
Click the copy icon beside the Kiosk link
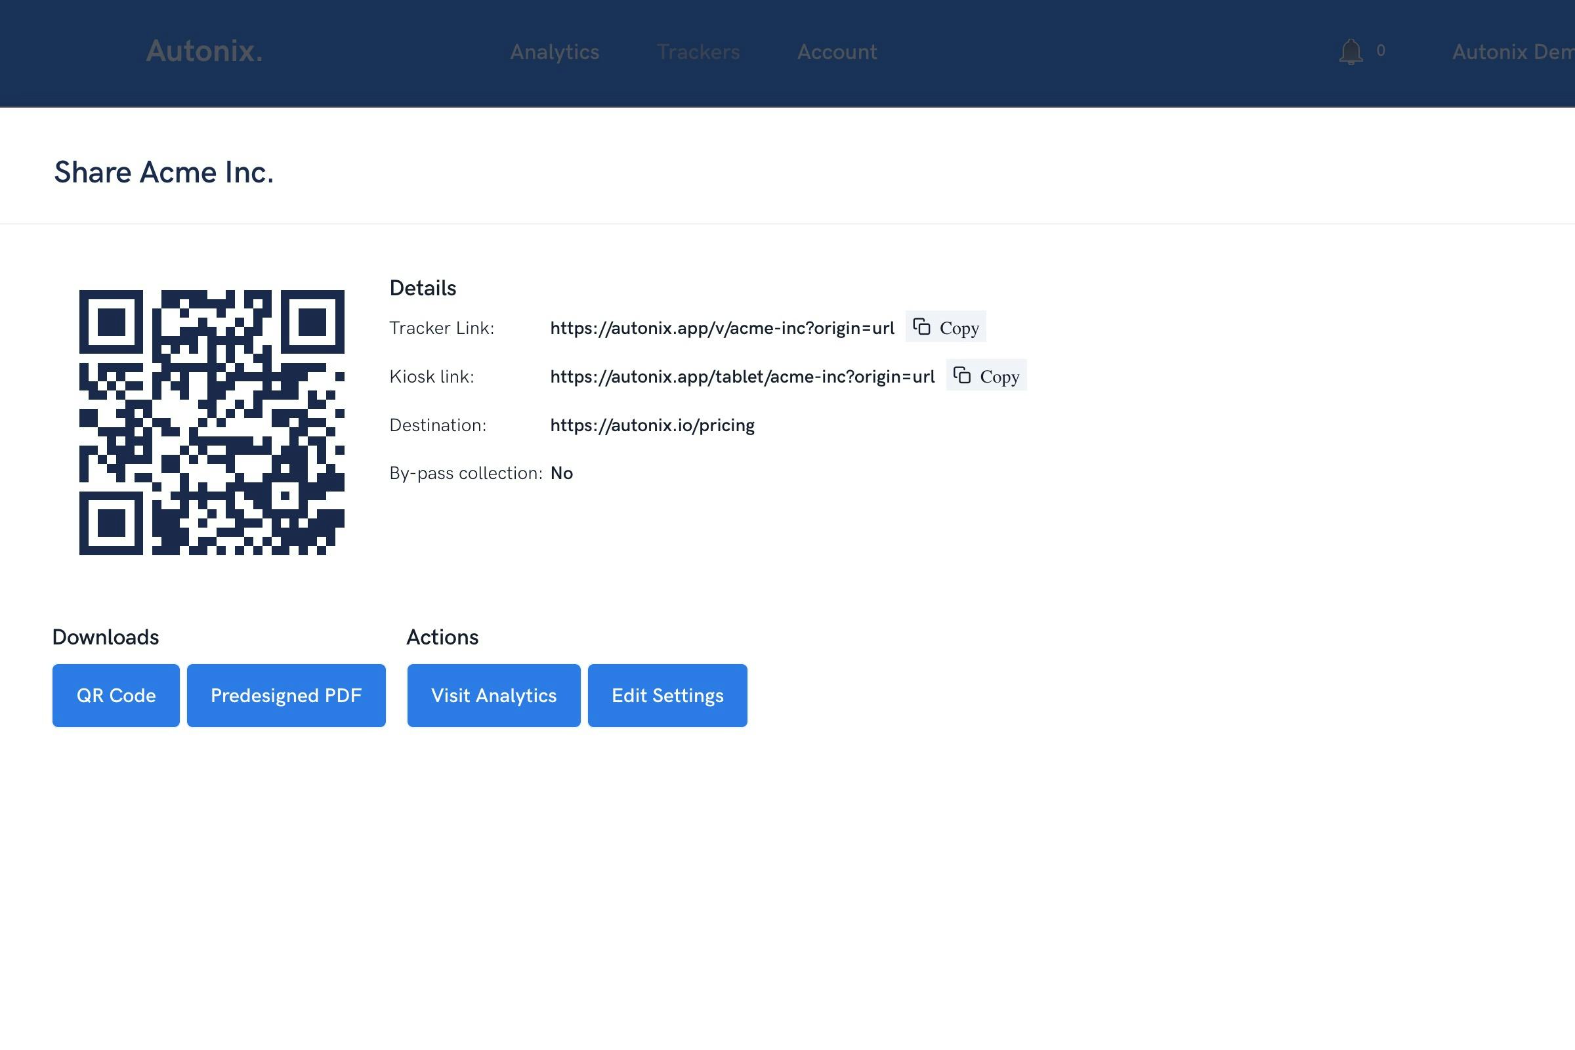coord(962,375)
